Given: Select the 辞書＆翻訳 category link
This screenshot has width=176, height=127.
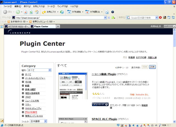Looking at the screenshot, I should click(30, 90).
